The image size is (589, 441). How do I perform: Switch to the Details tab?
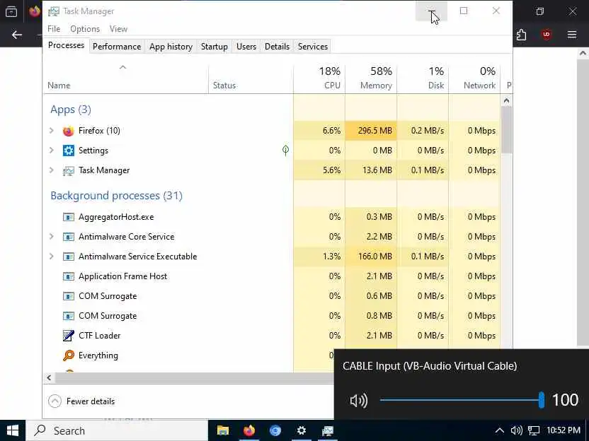[277, 47]
